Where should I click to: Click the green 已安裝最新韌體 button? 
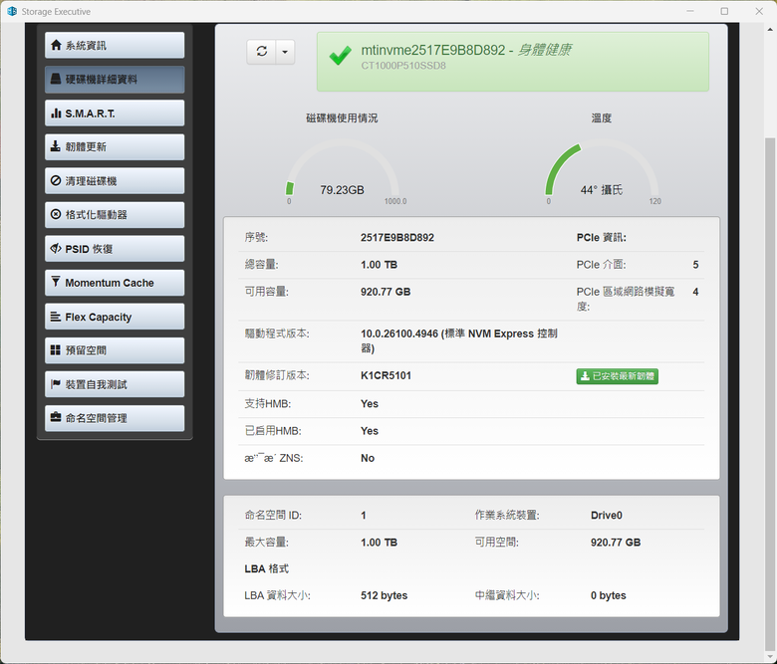[x=617, y=376]
